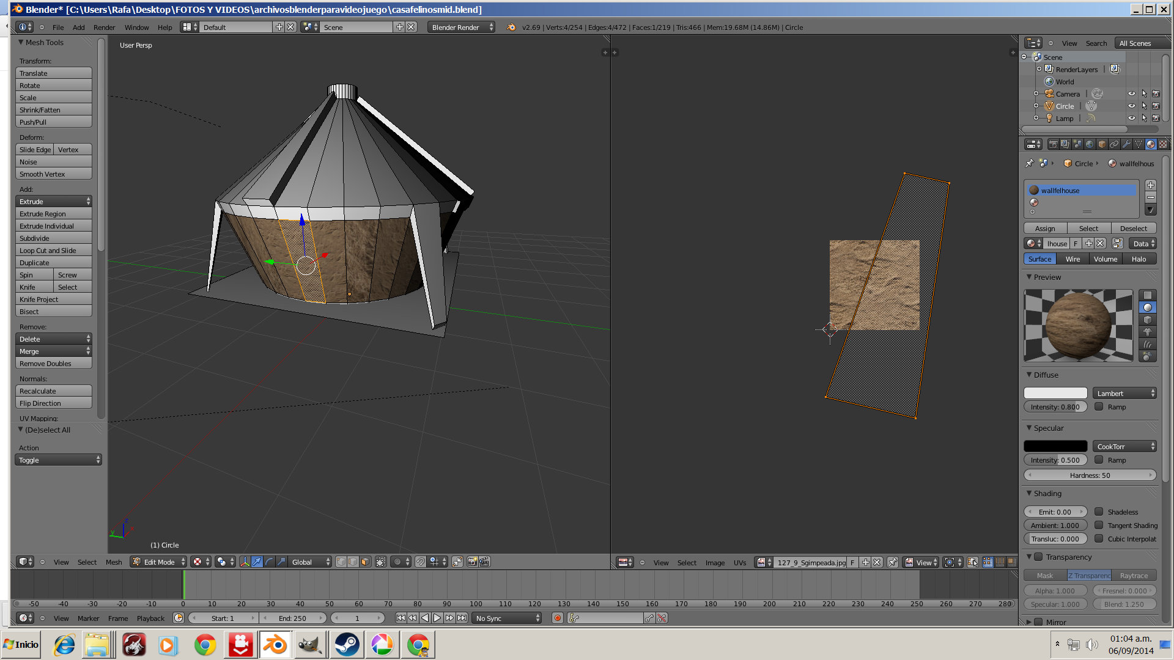Image resolution: width=1174 pixels, height=660 pixels.
Task: Open the Render menu
Action: tap(104, 28)
